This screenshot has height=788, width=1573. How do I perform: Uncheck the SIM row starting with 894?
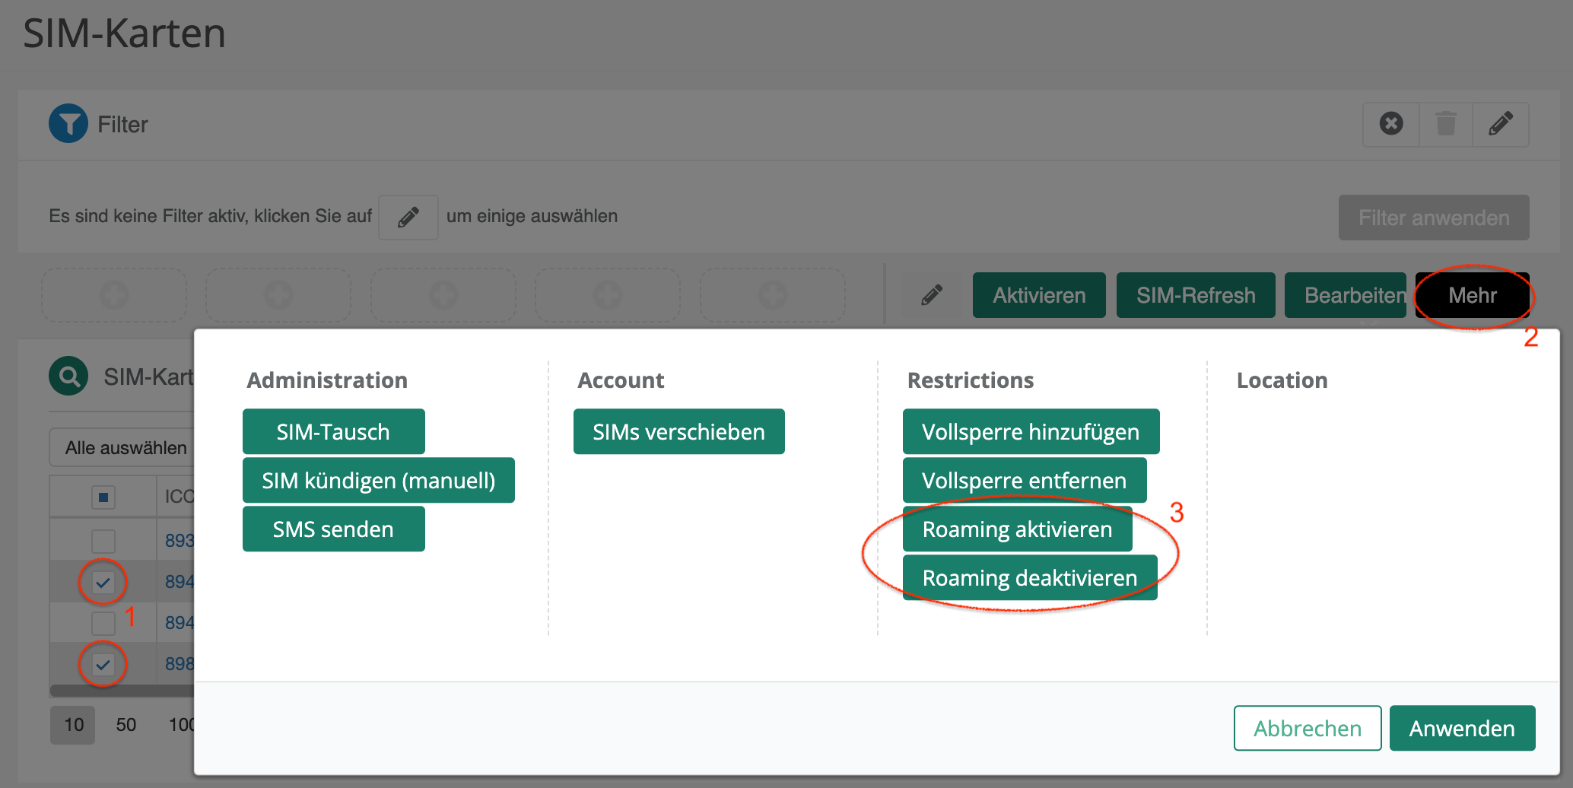click(103, 580)
